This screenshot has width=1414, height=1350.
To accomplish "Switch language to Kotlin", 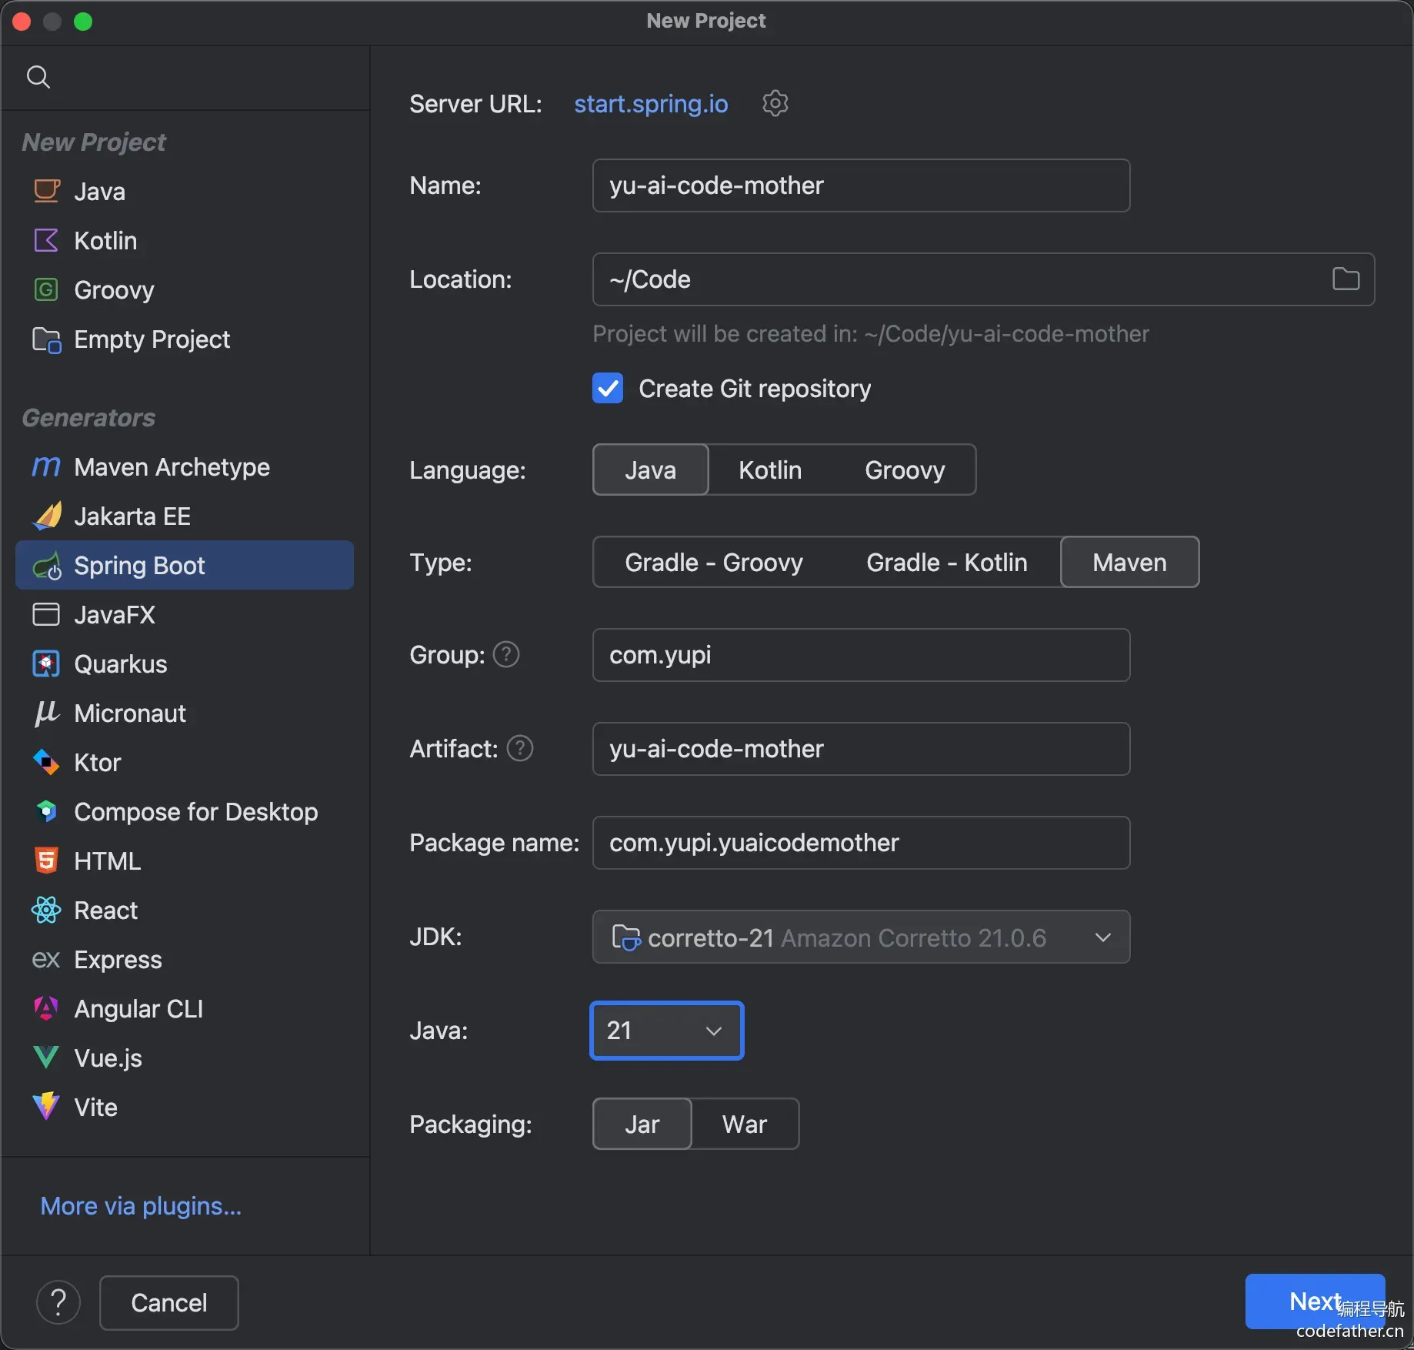I will pyautogui.click(x=770, y=469).
